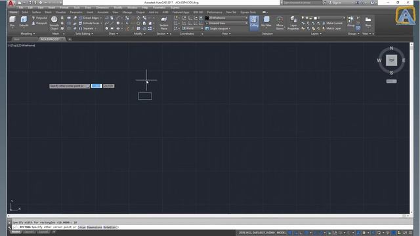This screenshot has width=420, height=236.
Task: Click the second dynamic input coordinate field
Action: [x=108, y=86]
